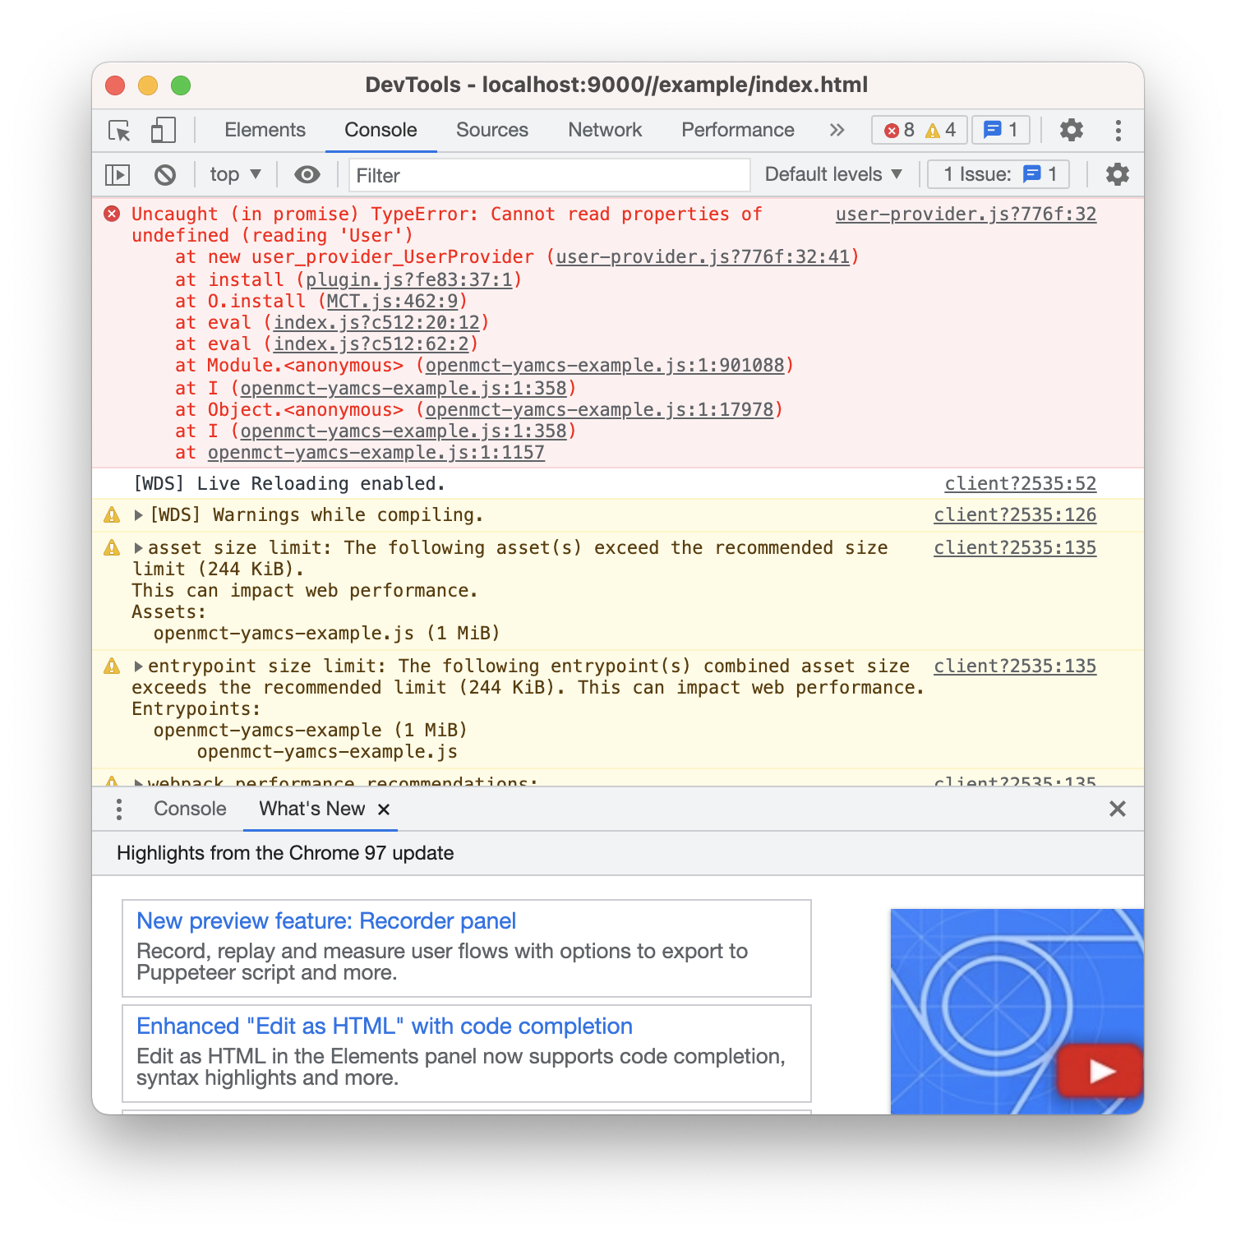Click inside the console Filter field
The height and width of the screenshot is (1236, 1236).
[x=549, y=174]
